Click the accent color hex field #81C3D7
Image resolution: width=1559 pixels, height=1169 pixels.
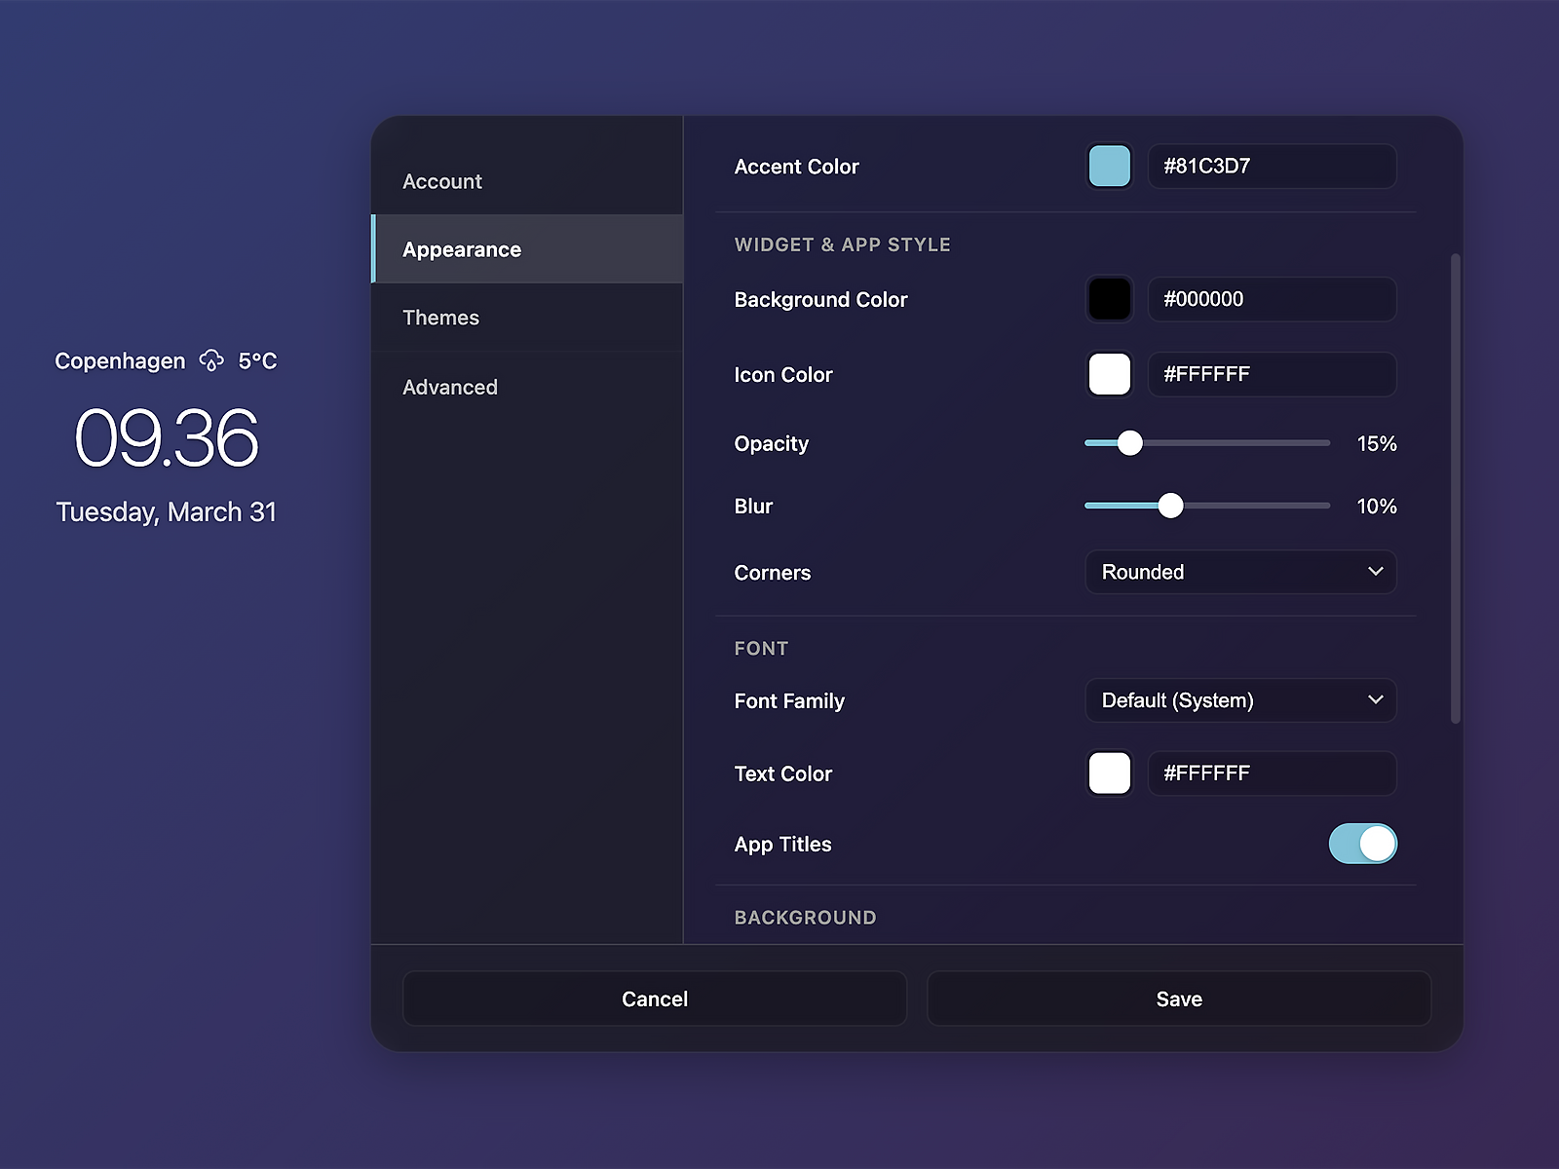(1272, 166)
